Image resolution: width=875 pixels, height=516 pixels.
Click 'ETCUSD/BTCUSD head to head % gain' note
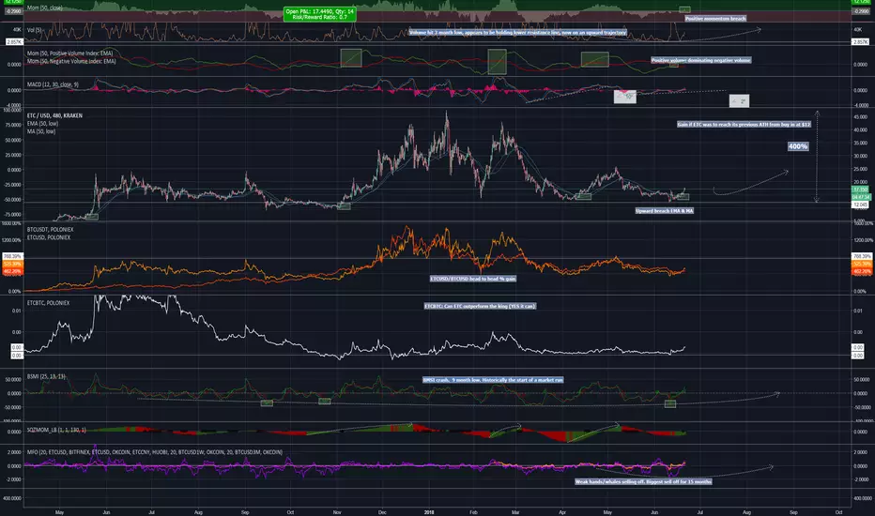tap(472, 279)
